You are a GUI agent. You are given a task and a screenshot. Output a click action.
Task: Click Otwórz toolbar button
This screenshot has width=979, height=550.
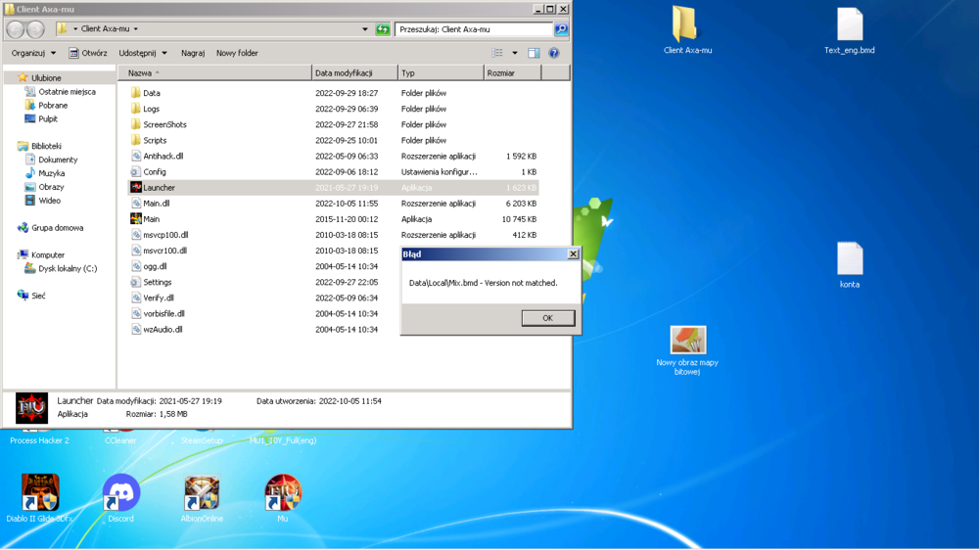pos(88,53)
